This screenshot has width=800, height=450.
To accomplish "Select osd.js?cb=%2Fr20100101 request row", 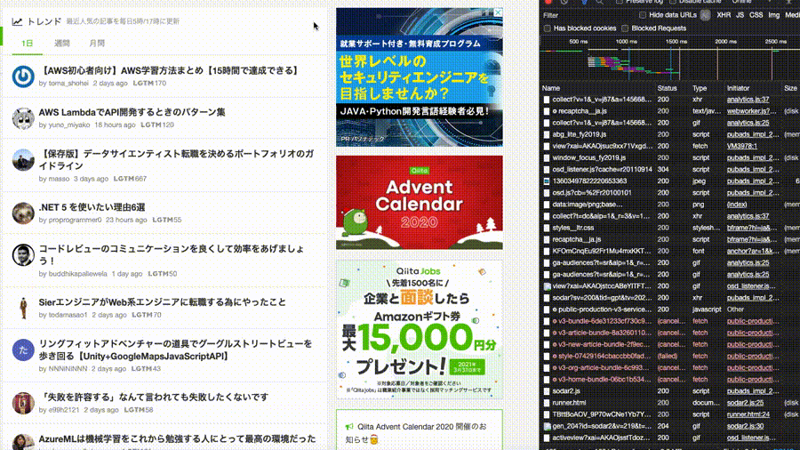I will [670, 193].
